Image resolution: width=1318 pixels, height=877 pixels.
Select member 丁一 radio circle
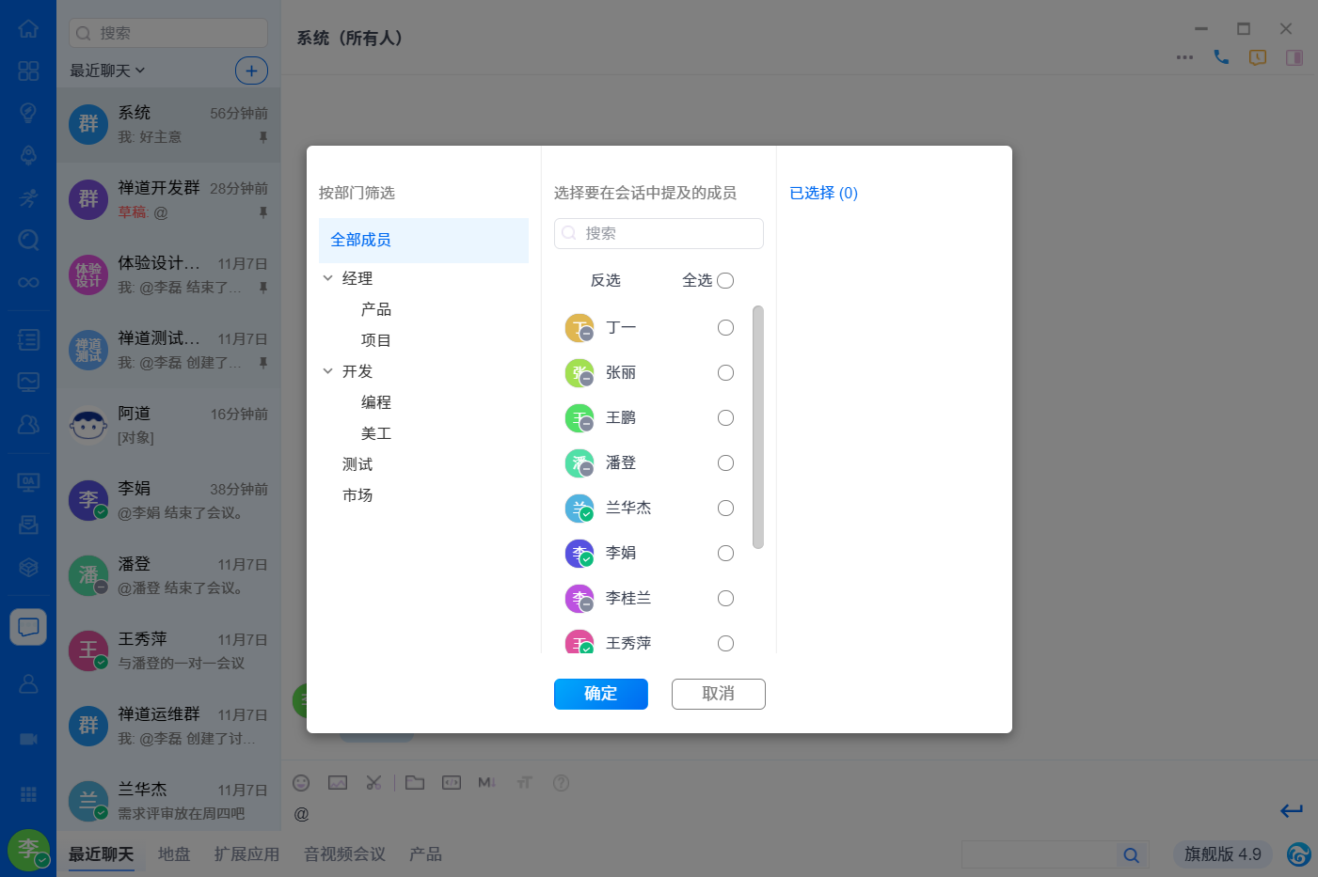725,327
